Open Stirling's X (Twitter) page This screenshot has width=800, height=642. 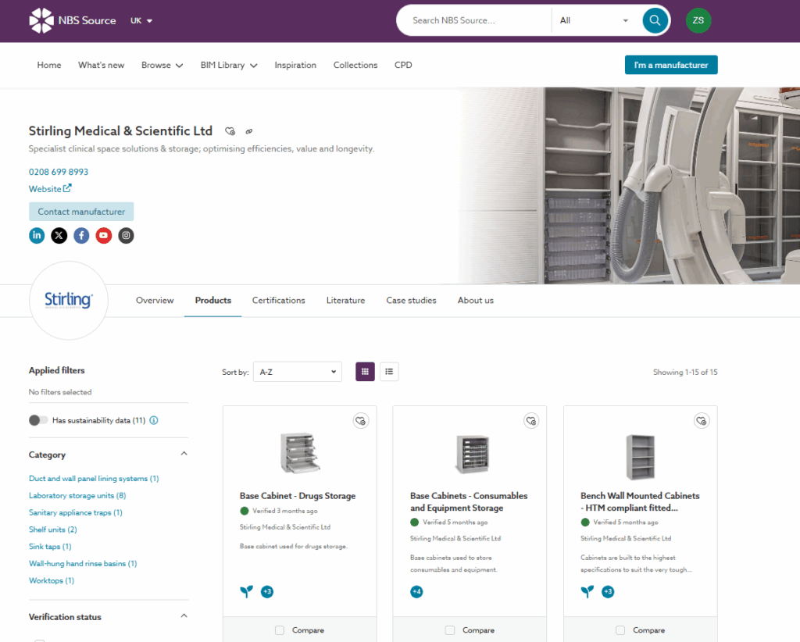point(59,236)
